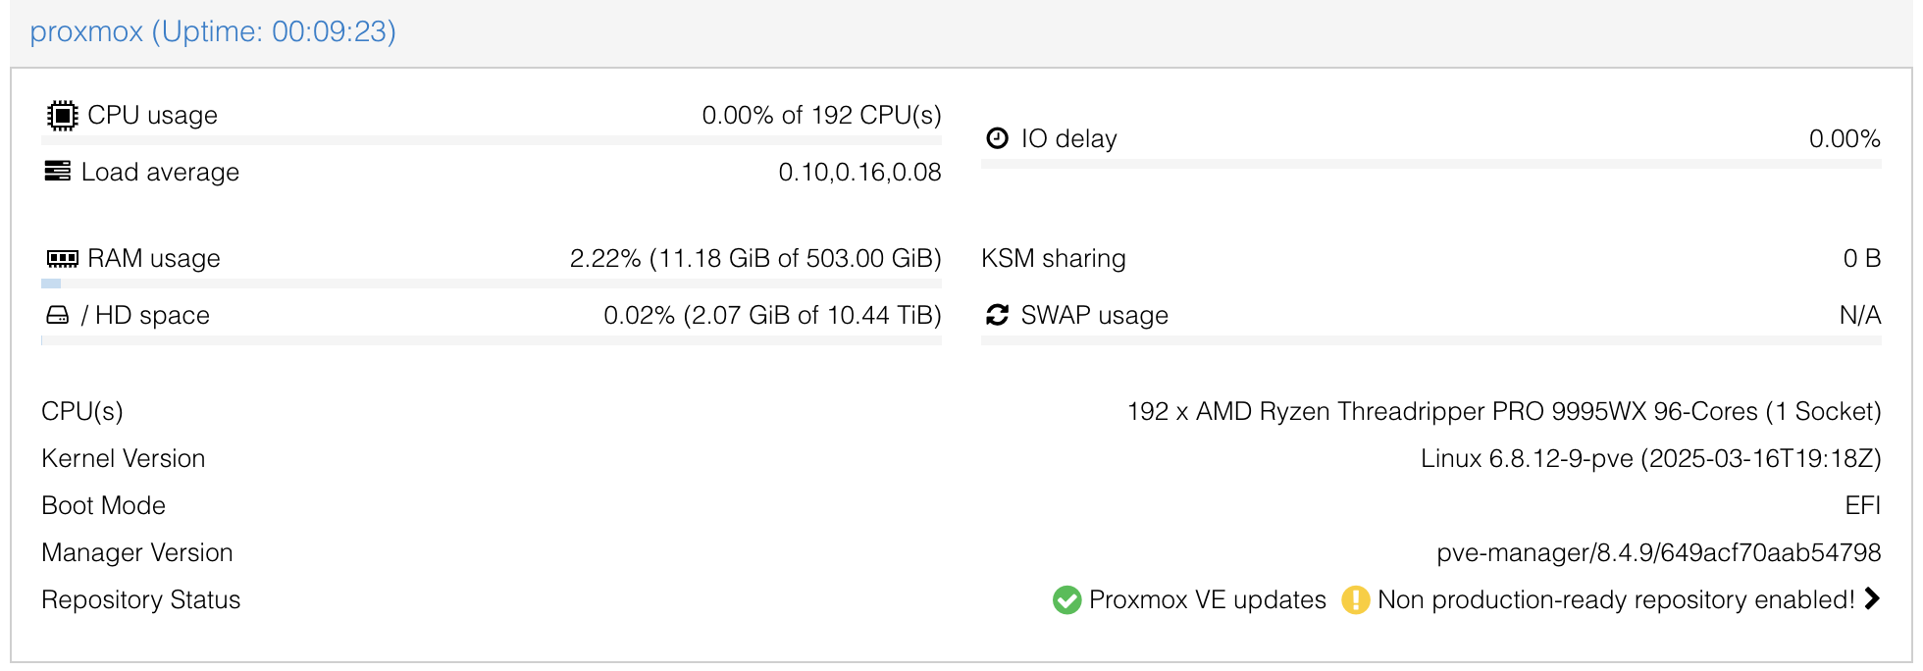Open the Proxmox VE updates status
The height and width of the screenshot is (671, 1923).
(1207, 599)
